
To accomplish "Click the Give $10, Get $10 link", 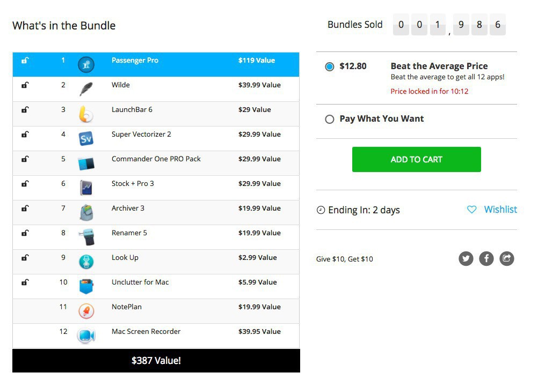I will click(344, 259).
